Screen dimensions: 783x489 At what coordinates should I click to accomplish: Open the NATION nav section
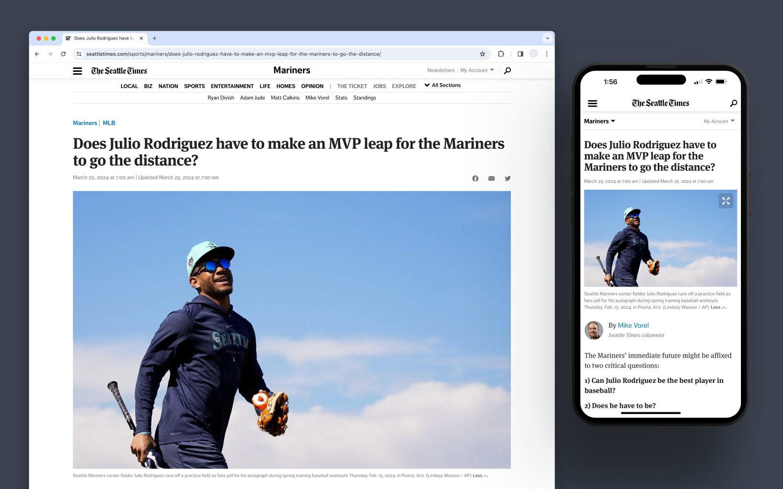168,86
